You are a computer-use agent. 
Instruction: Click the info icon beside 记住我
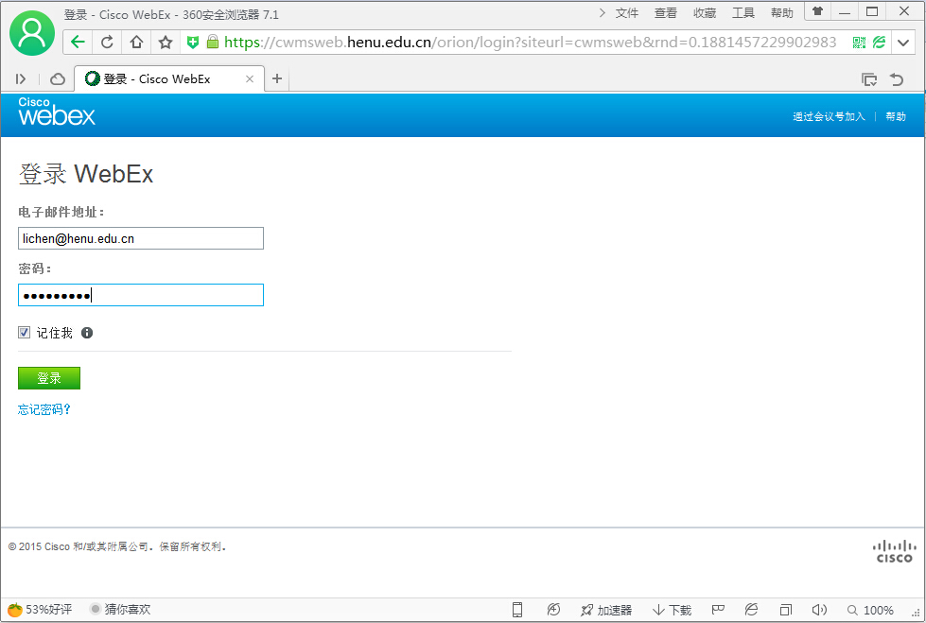click(x=87, y=333)
